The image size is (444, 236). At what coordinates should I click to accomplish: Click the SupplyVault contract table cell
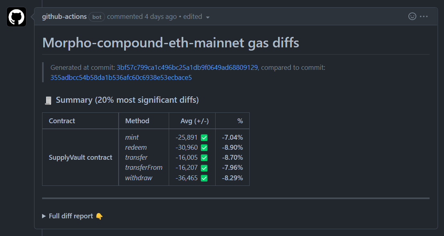[80, 157]
